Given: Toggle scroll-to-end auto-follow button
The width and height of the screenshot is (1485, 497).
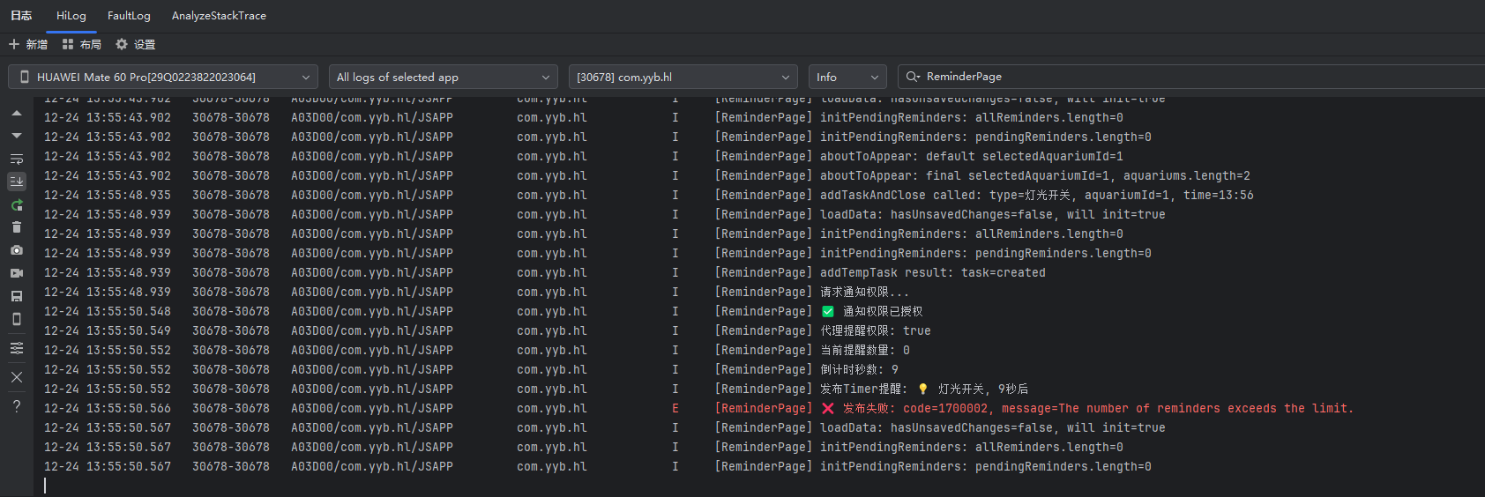Looking at the screenshot, I should point(17,182).
